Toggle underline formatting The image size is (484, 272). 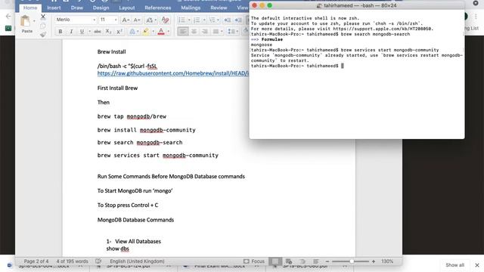click(82, 32)
